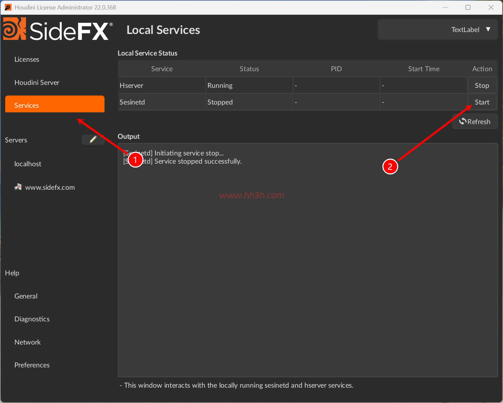
Task: Go to Houdini Server page
Action: pyautogui.click(x=37, y=83)
